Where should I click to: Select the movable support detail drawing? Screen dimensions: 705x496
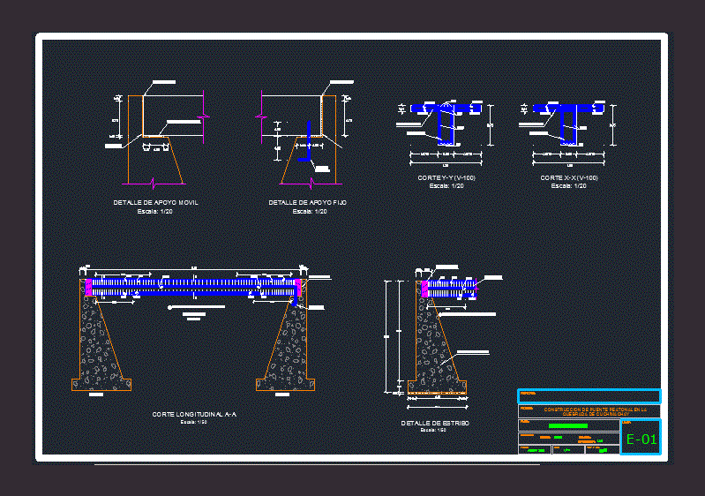pos(157,133)
